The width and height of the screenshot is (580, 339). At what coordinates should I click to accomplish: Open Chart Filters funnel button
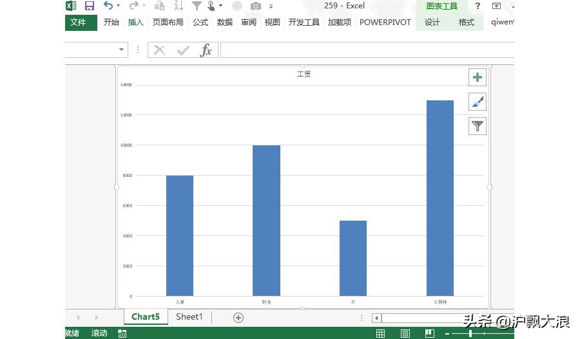click(x=477, y=126)
